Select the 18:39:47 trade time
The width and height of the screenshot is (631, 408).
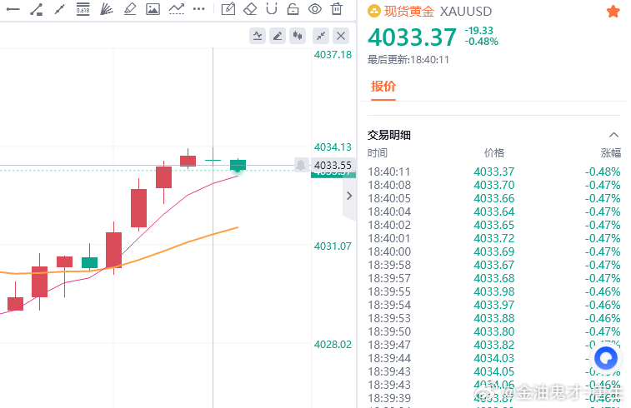point(389,345)
